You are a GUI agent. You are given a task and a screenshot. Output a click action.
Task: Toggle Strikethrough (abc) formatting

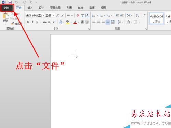(x=44, y=22)
